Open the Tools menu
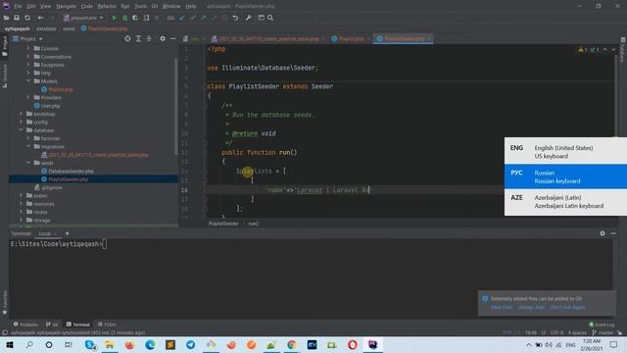This screenshot has height=353, width=627. pos(140,6)
